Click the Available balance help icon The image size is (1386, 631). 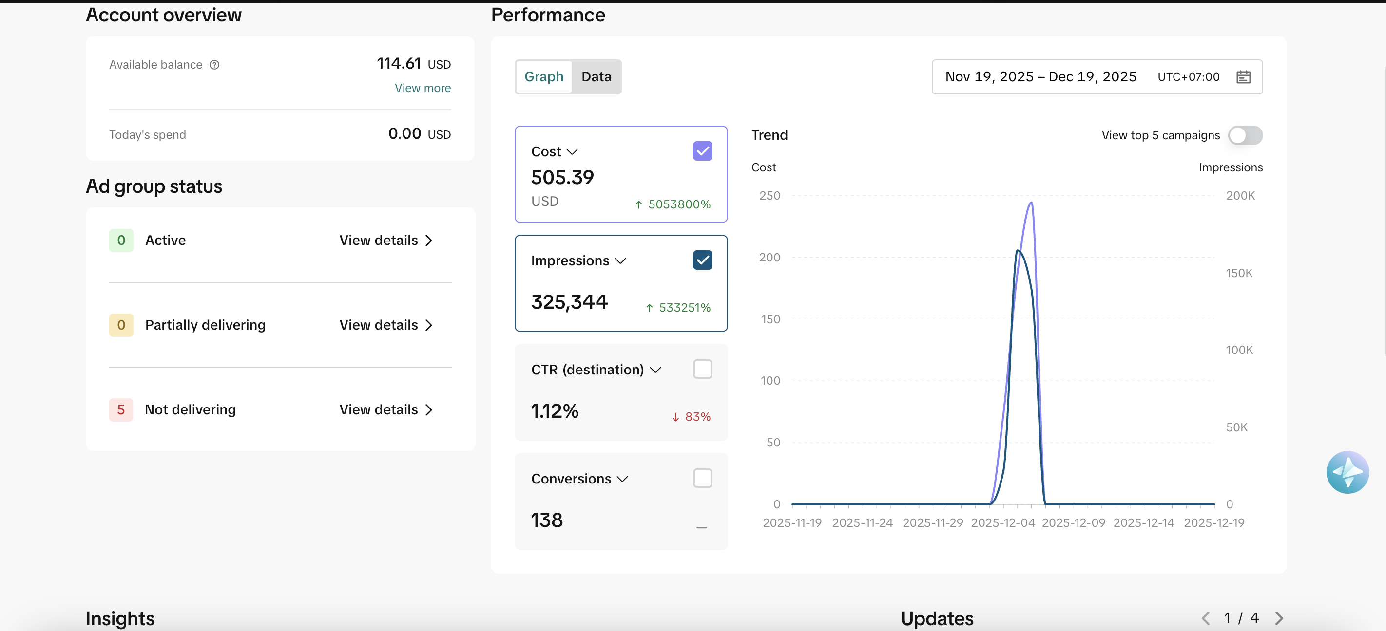click(x=214, y=65)
